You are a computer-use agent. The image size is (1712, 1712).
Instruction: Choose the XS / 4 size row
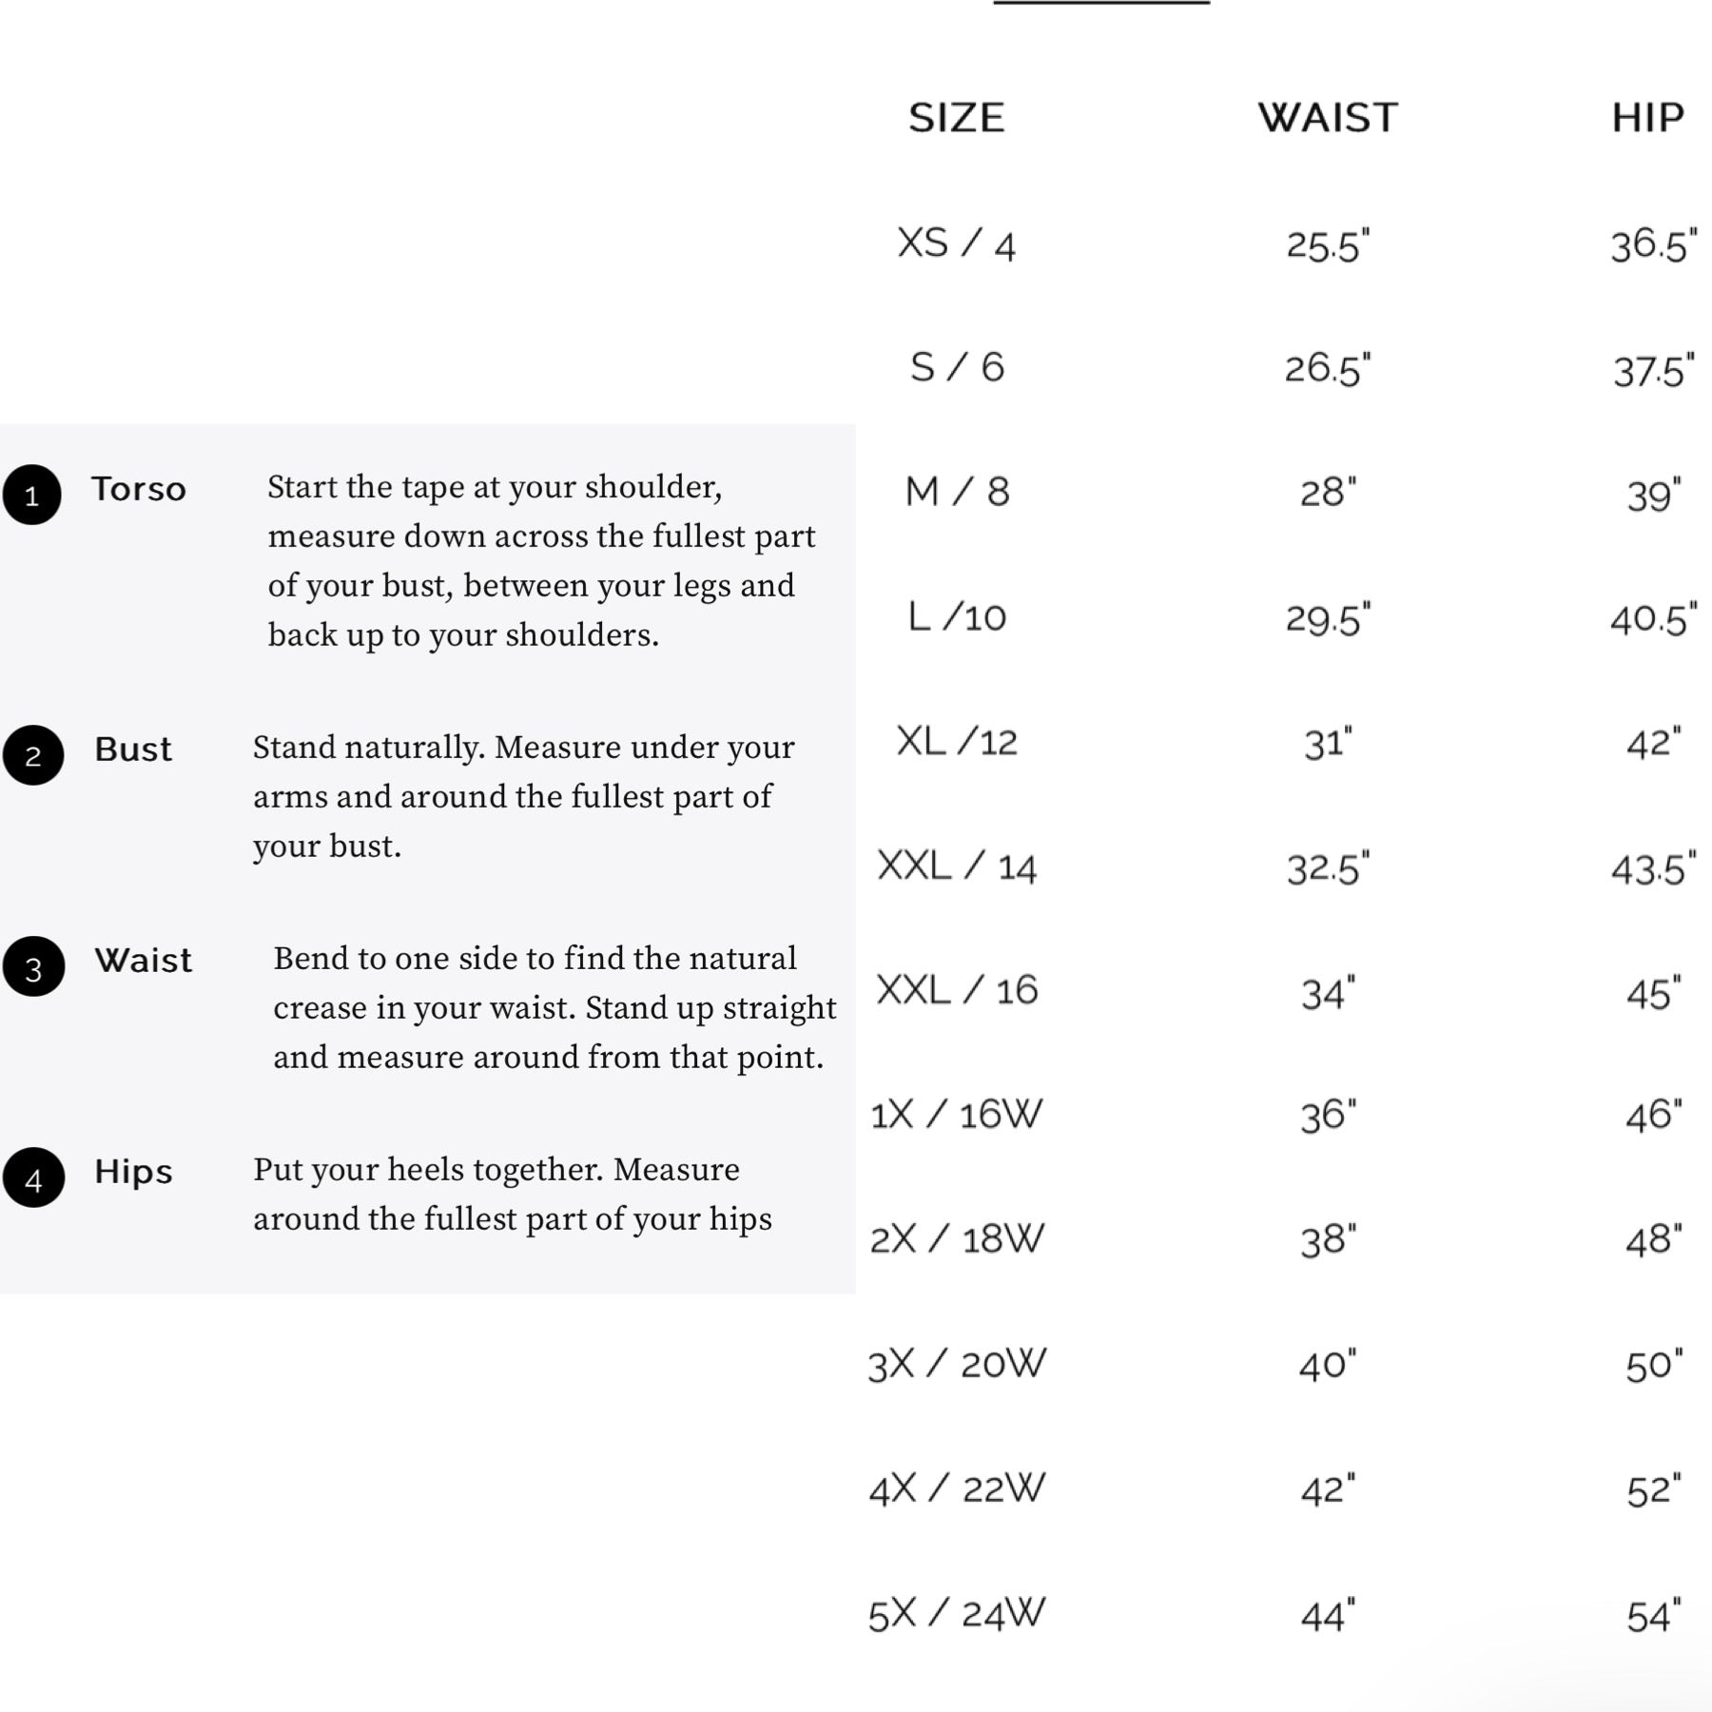[1284, 243]
